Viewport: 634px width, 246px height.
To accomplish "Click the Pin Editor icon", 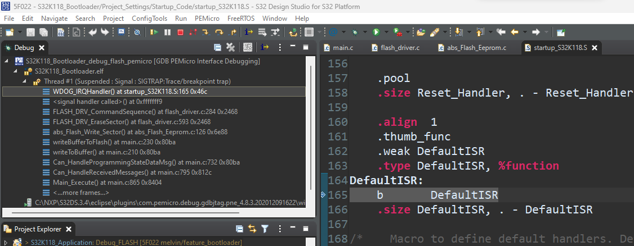I will click(x=561, y=32).
